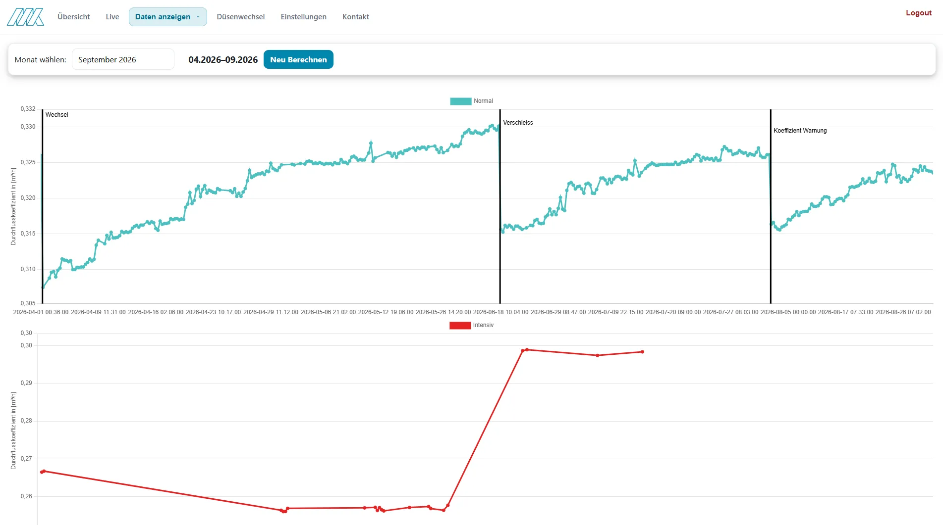Image resolution: width=943 pixels, height=525 pixels.
Task: Click the Wechsel annotation label
Action: [x=57, y=115]
